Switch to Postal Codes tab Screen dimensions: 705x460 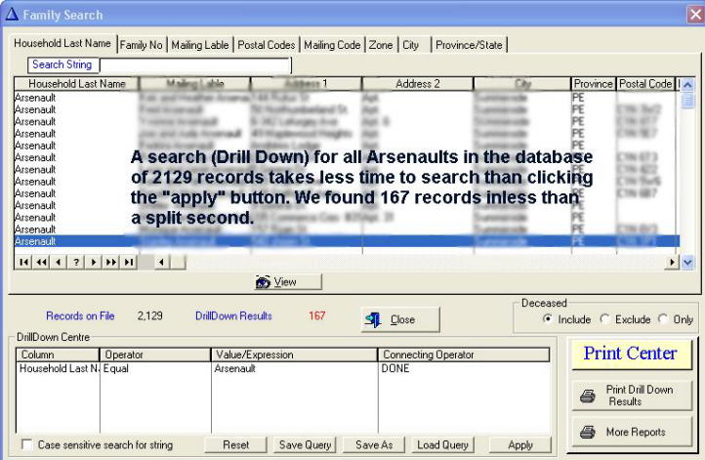[267, 45]
